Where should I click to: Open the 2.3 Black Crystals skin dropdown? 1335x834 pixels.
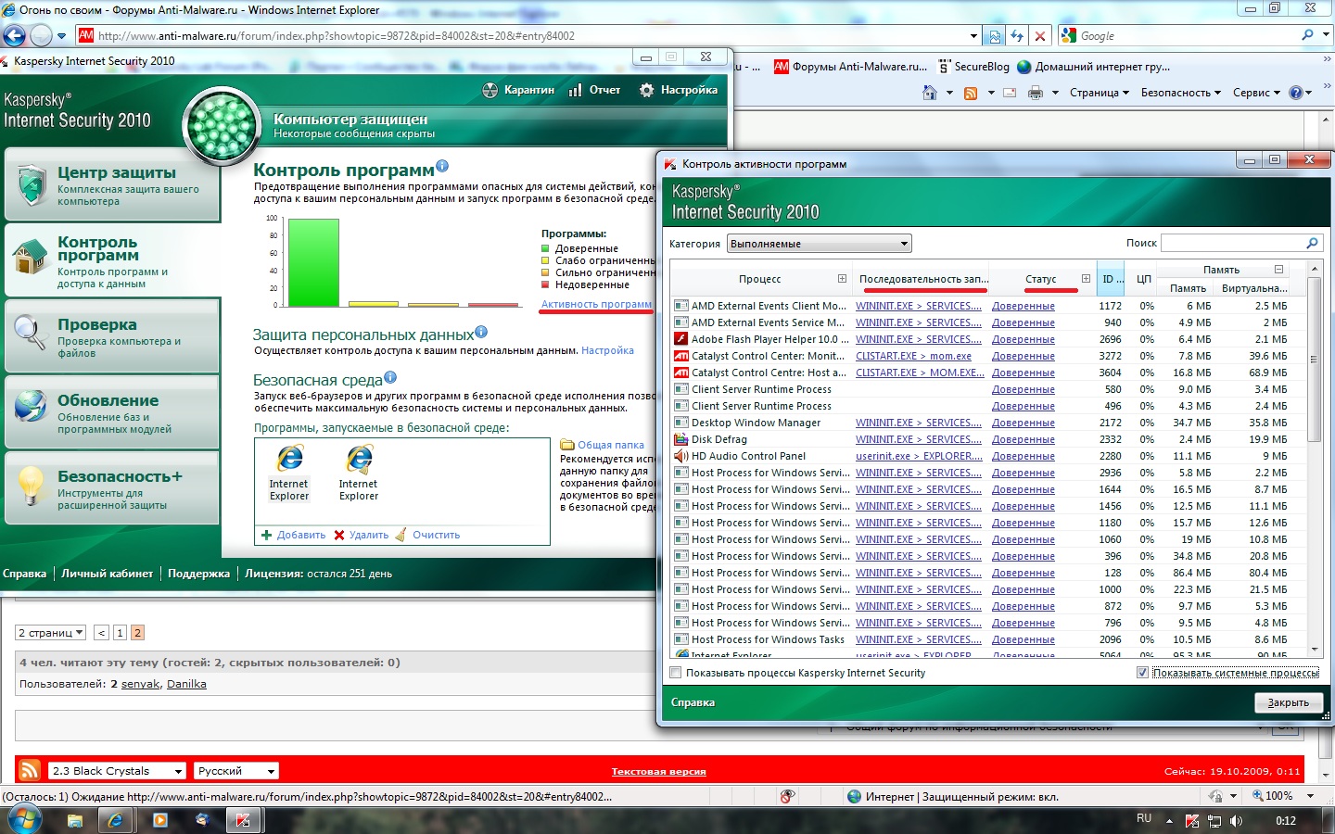[x=118, y=771]
